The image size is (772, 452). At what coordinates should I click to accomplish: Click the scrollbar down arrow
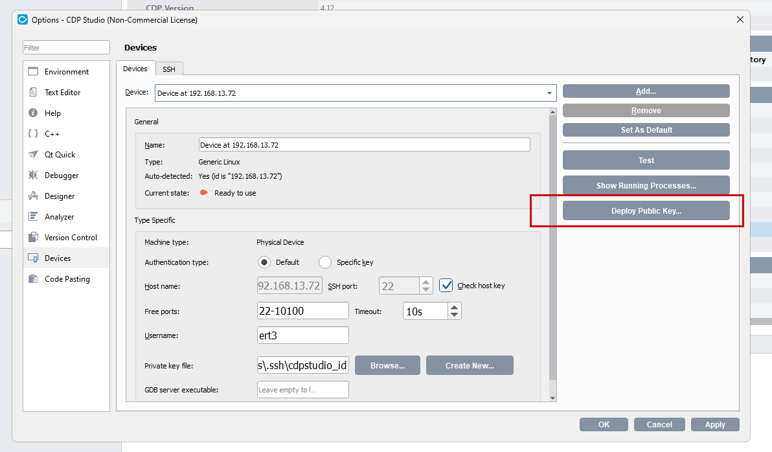552,398
